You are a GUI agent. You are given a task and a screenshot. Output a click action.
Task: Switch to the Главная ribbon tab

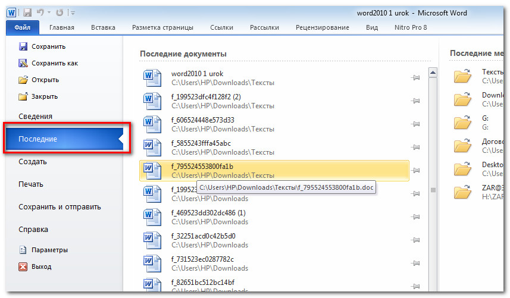[62, 27]
